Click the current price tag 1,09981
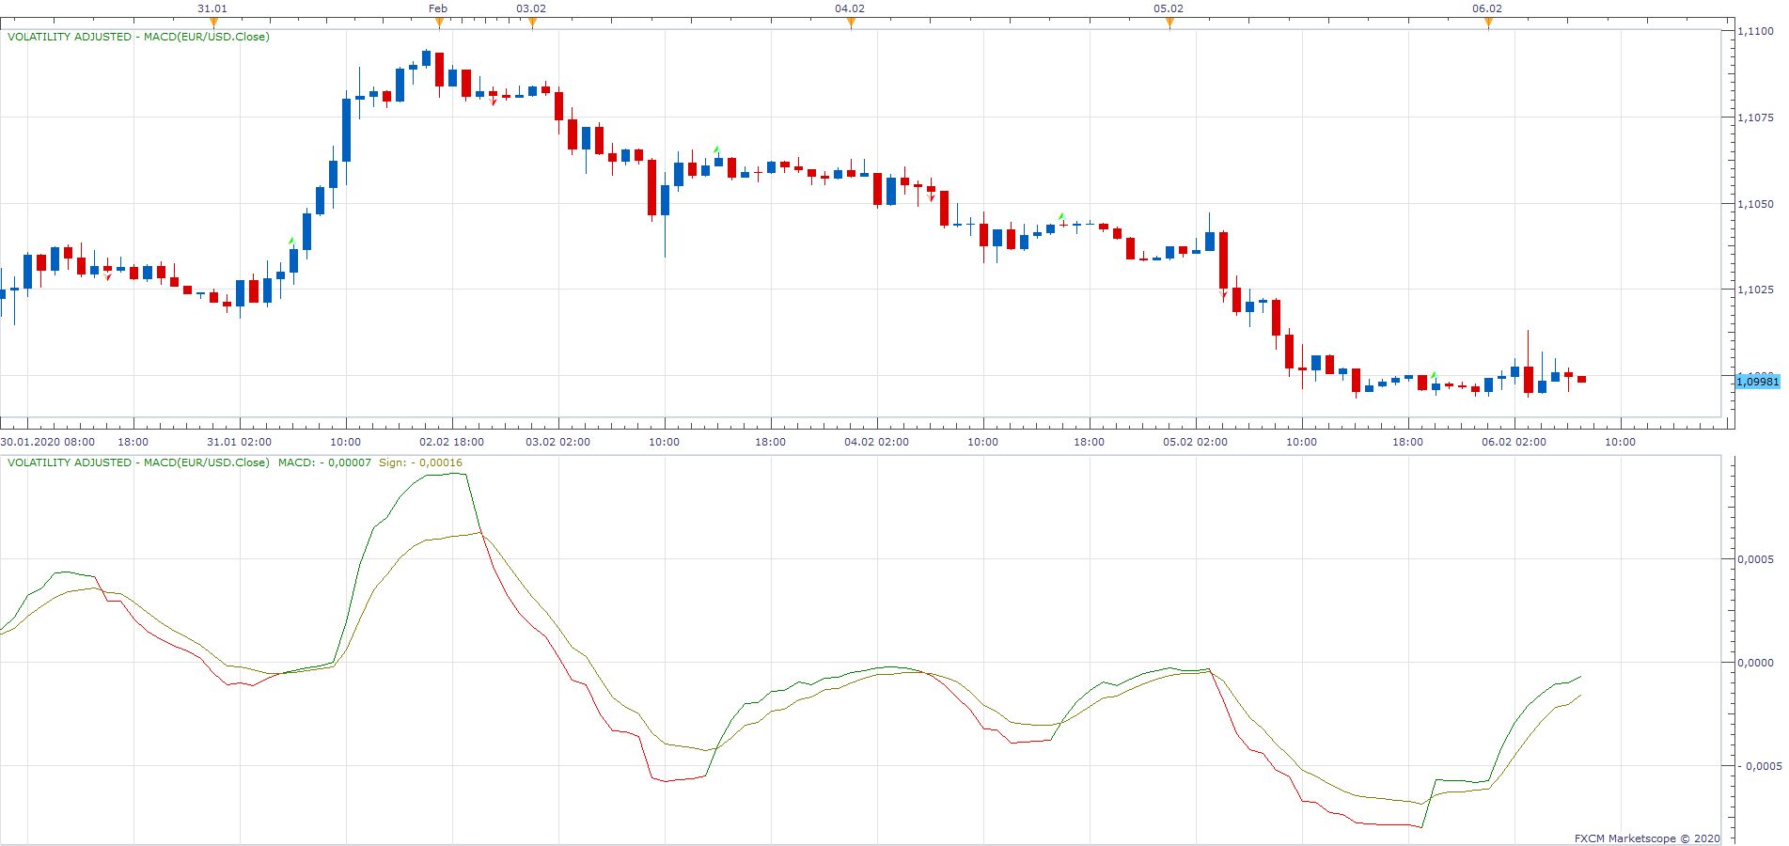The height and width of the screenshot is (846, 1789). click(x=1757, y=382)
